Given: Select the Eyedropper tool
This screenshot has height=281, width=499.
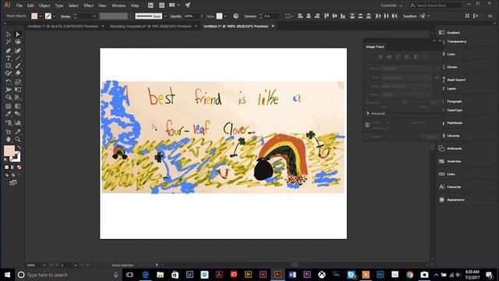Looking at the screenshot, I should (9, 114).
